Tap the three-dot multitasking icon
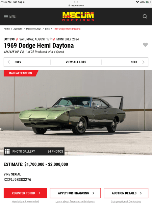Viewport: 152px width, 203px height. pos(76,2)
